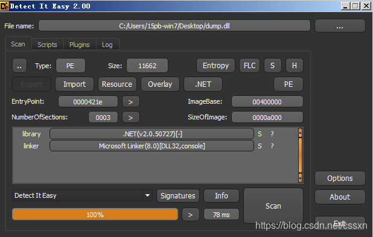Click the File name path field
The height and width of the screenshot is (237, 373).
click(174, 26)
